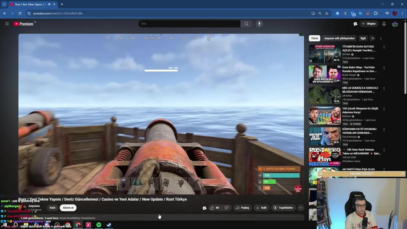Start voice search with microphone icon
Image resolution: width=407 pixels, height=229 pixels.
point(259,24)
